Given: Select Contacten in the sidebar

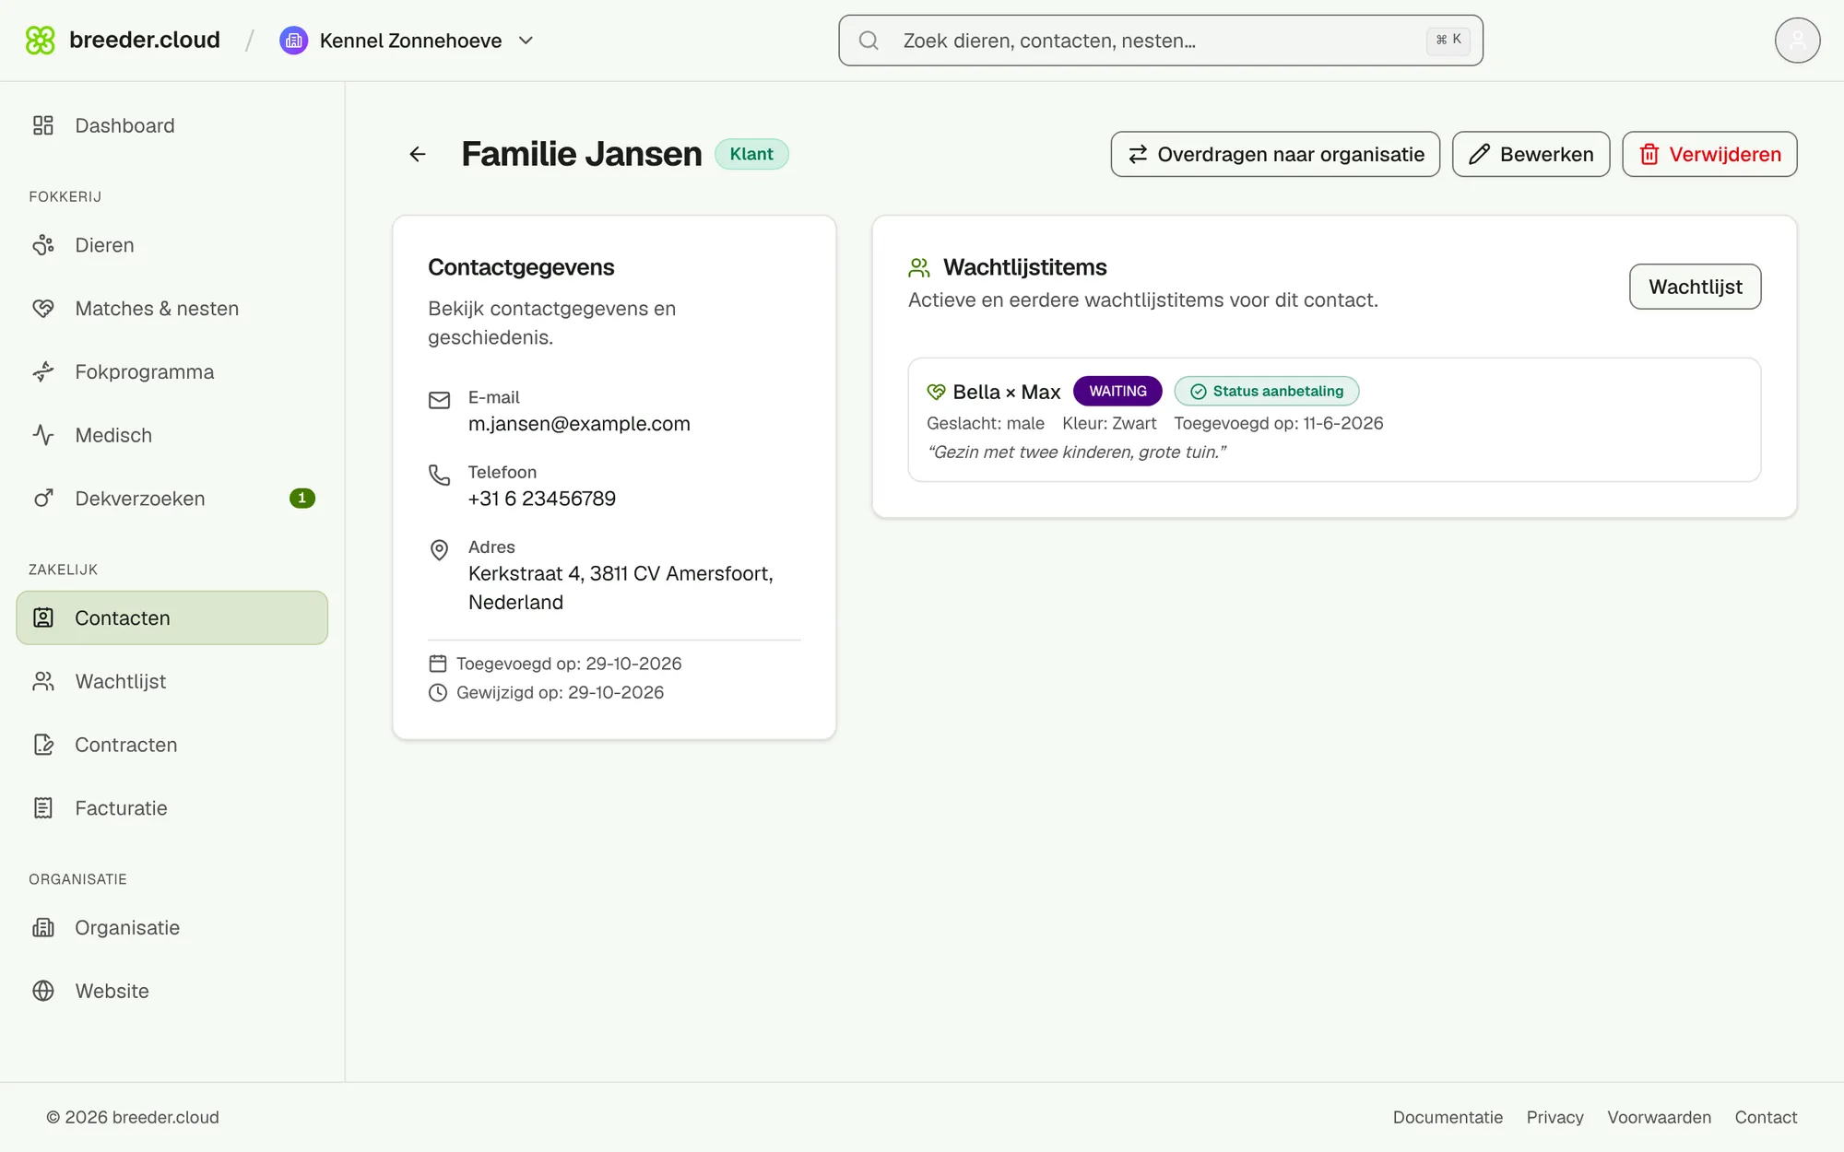Looking at the screenshot, I should (x=172, y=617).
